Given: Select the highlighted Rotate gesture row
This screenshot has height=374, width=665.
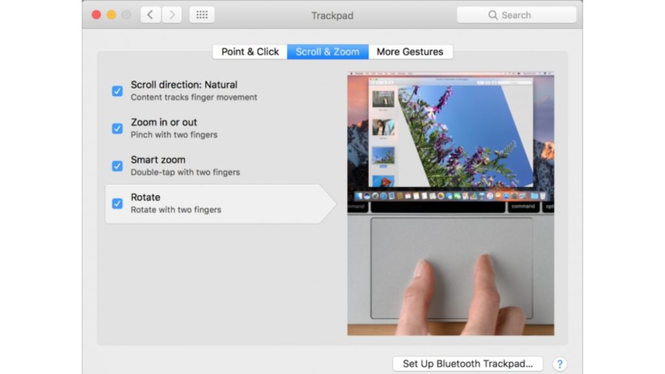Looking at the screenshot, I should [x=195, y=204].
